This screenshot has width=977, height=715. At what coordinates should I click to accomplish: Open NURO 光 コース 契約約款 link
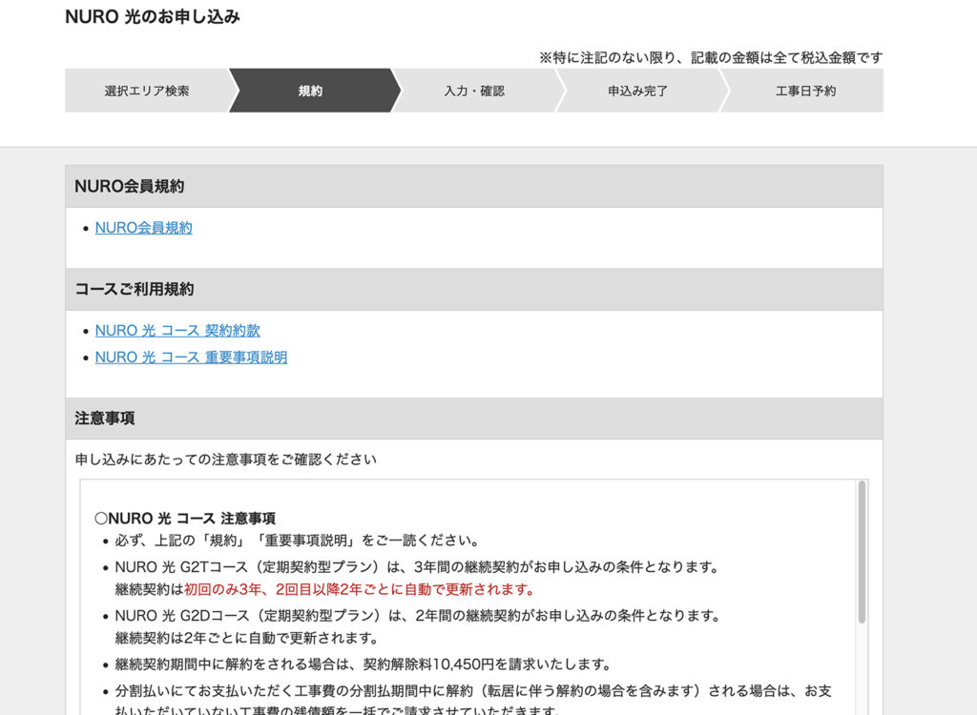point(177,331)
